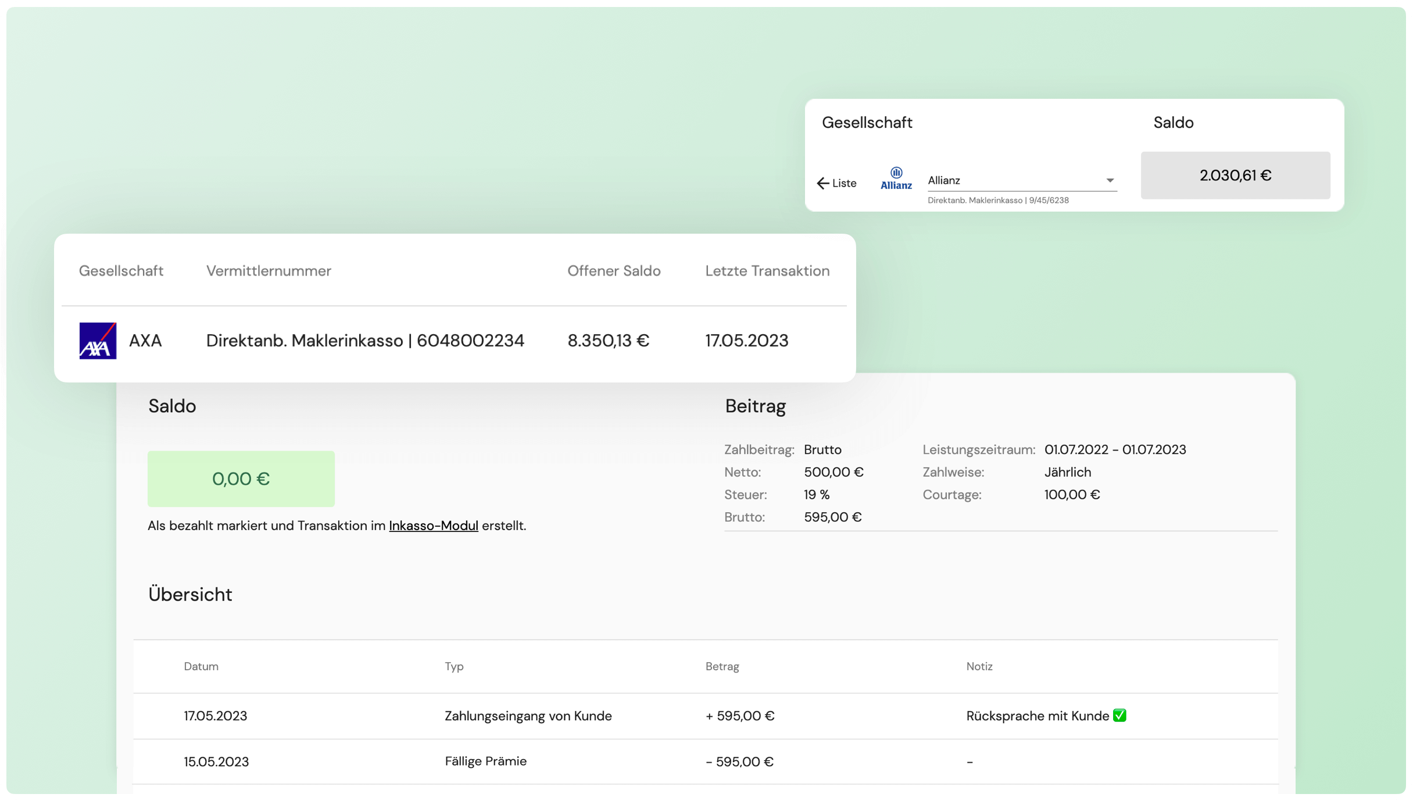Viewport: 1413px width, 801px height.
Task: Select the Steuer '19 %' value
Action: coord(817,495)
